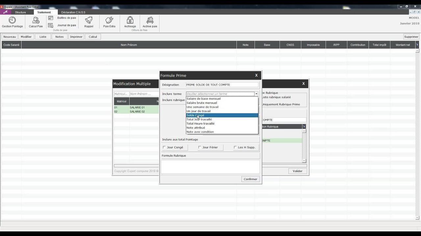Choose Salaire de base mensuel from the list

(x=222, y=99)
